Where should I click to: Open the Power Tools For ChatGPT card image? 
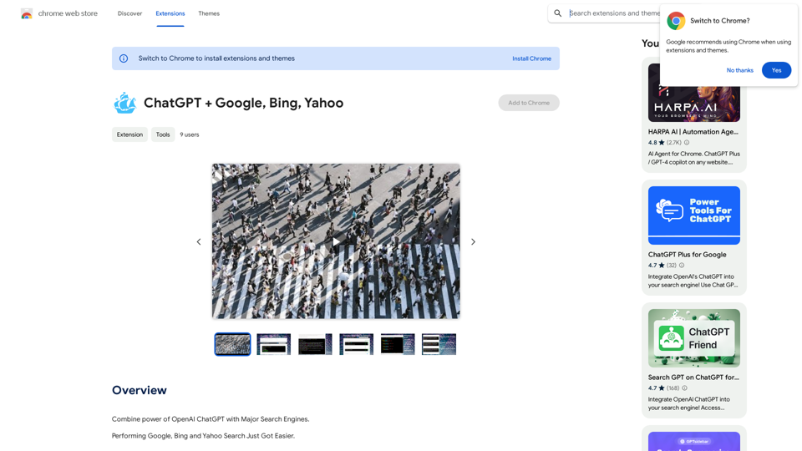coord(693,215)
